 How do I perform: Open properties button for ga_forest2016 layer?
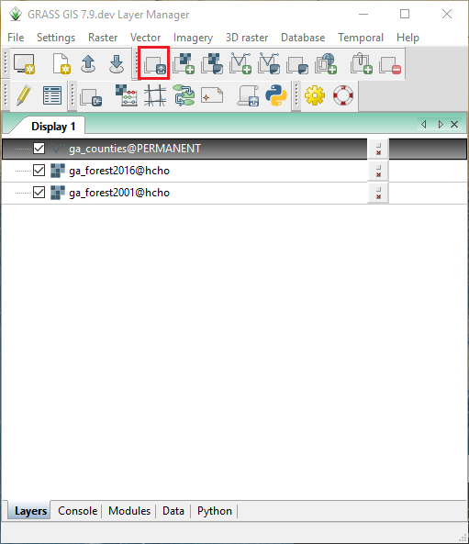click(x=378, y=171)
